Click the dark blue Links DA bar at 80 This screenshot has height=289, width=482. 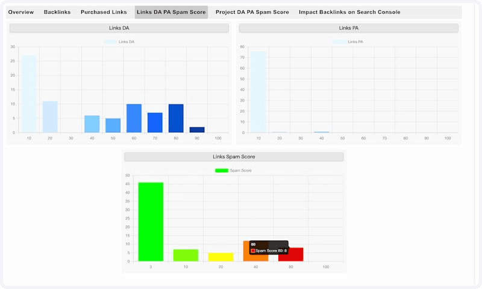click(x=176, y=118)
